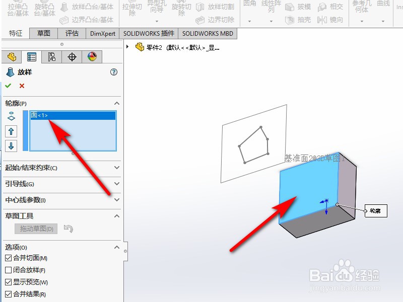
Task: Switch to the SOLIDWORKS MBD tab
Action: pos(208,33)
